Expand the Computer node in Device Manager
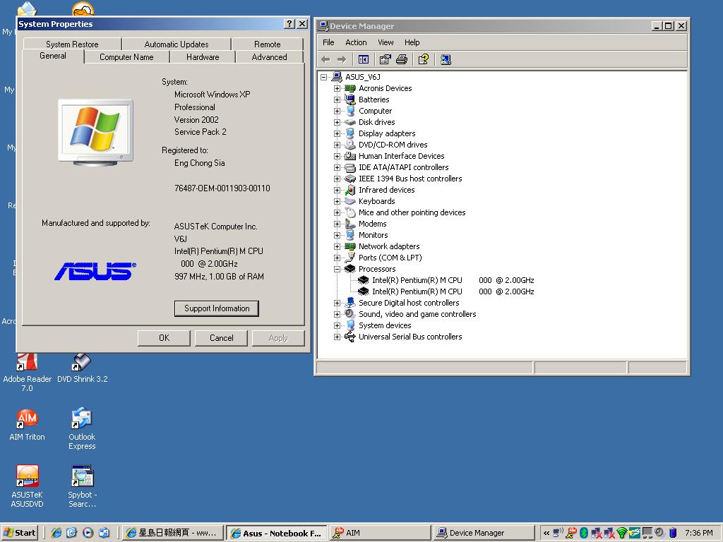 [337, 111]
